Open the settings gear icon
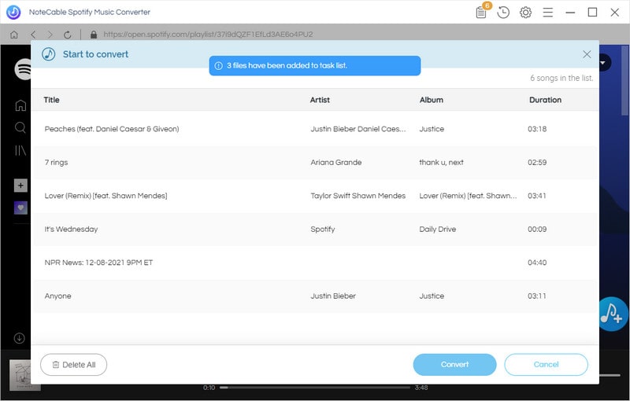This screenshot has width=630, height=401. pos(525,13)
